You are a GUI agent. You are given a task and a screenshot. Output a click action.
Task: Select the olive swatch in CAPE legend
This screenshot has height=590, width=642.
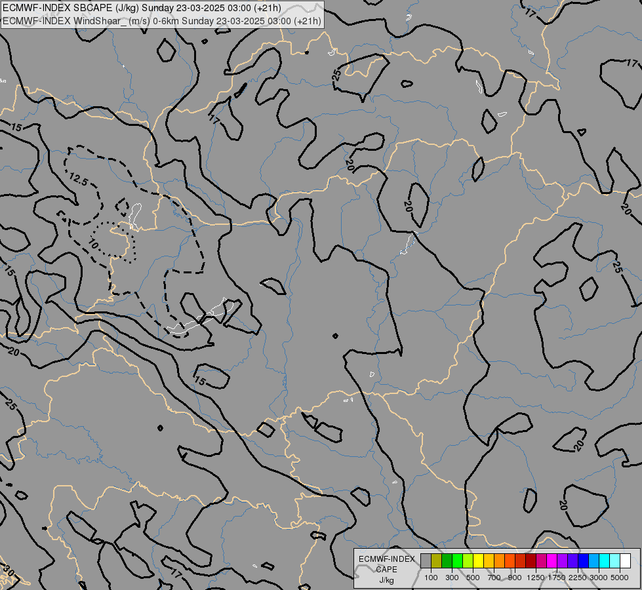point(436,560)
